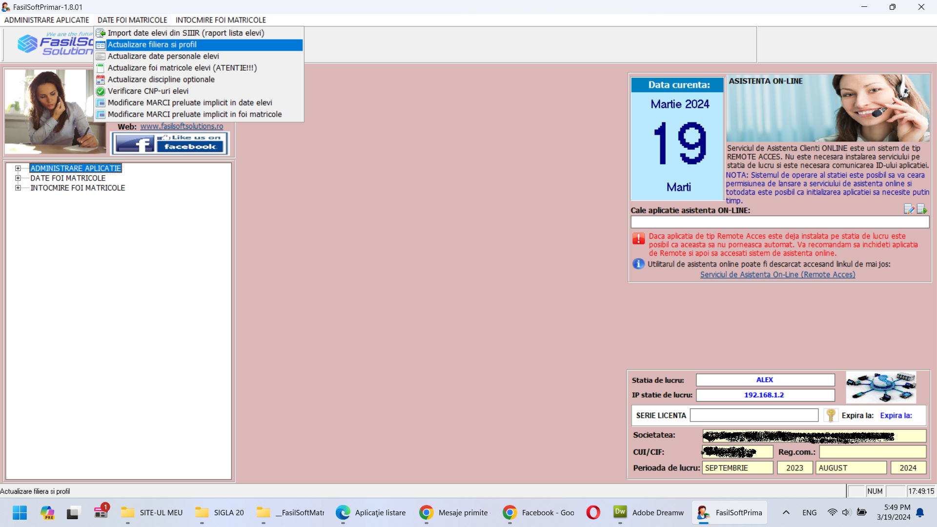Click the launch assistance icon with green arrow

pos(921,209)
